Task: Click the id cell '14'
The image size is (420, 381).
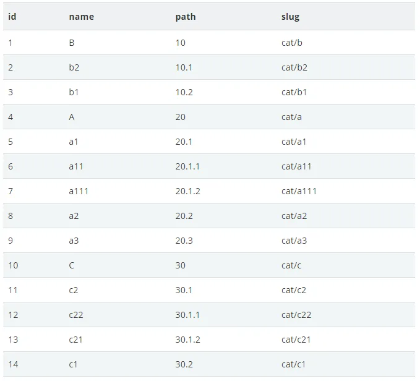Action: (14, 364)
